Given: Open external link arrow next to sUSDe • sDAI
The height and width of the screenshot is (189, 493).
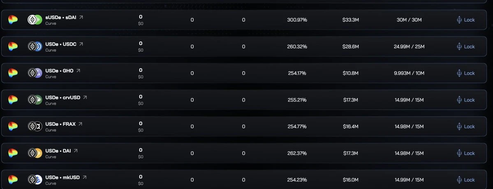Looking at the screenshot, I should [81, 17].
